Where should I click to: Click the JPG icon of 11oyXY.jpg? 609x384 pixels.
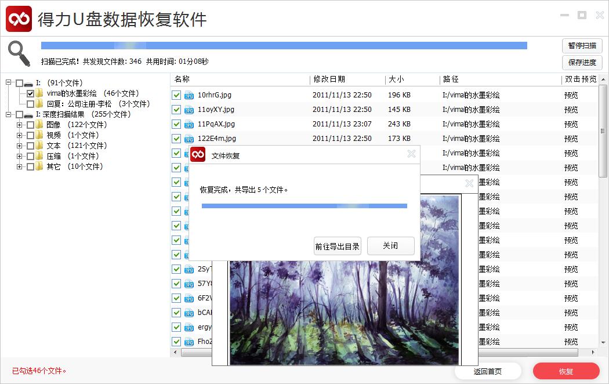tap(189, 110)
